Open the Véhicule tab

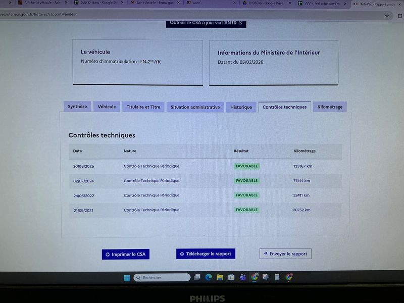pos(107,107)
